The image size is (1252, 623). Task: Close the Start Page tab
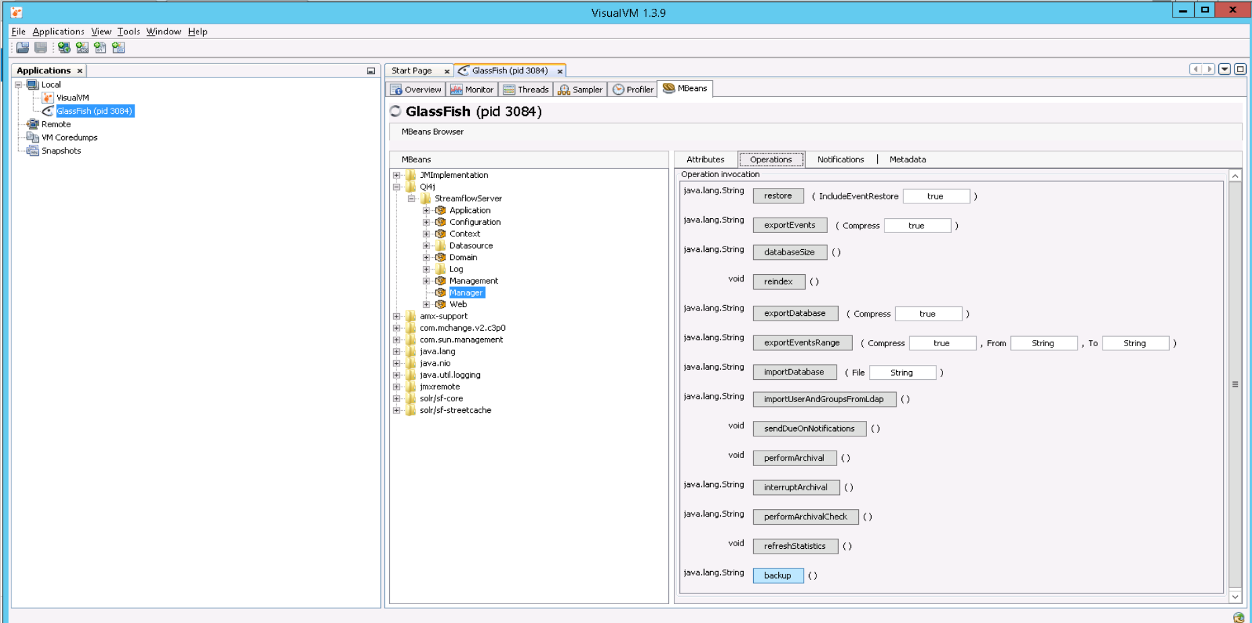[x=447, y=71]
